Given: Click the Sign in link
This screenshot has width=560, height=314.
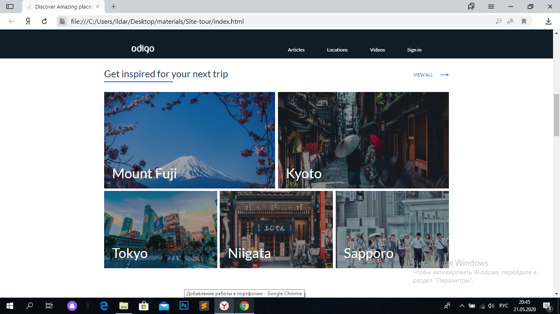Looking at the screenshot, I should click(414, 50).
